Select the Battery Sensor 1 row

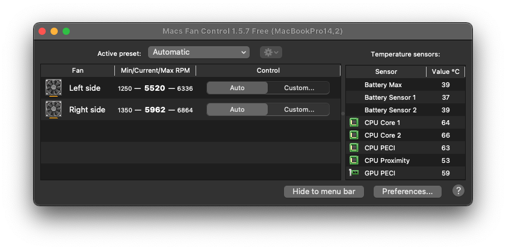406,97
